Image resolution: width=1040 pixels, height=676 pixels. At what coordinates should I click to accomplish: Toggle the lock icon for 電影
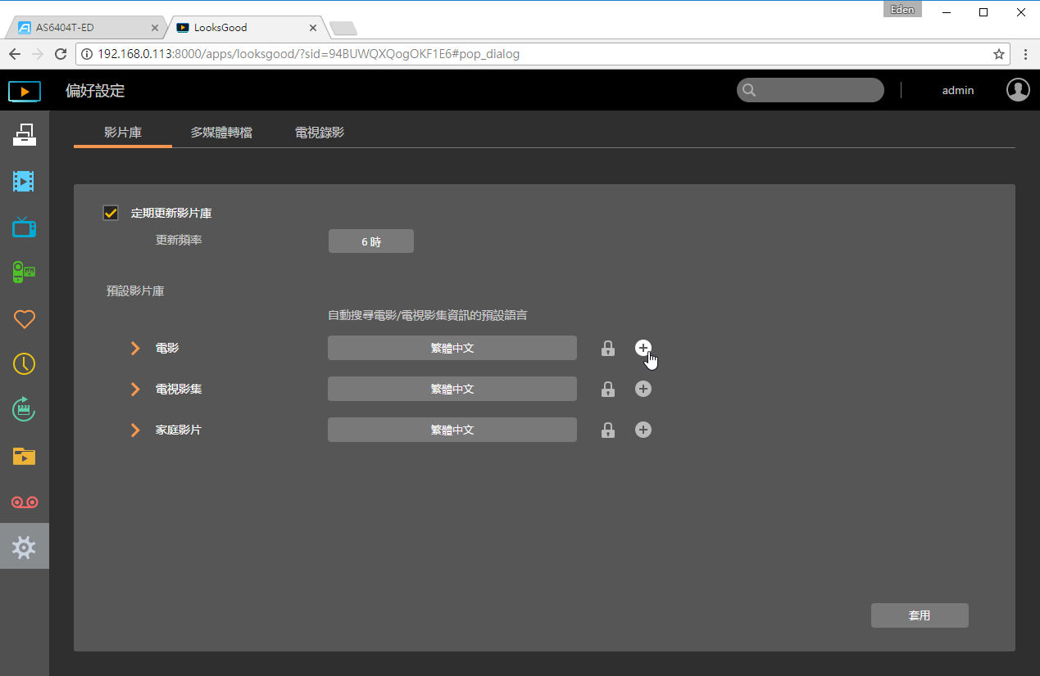(608, 348)
